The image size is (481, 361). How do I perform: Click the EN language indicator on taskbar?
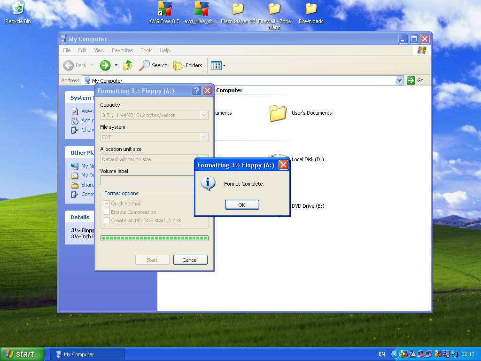[381, 354]
